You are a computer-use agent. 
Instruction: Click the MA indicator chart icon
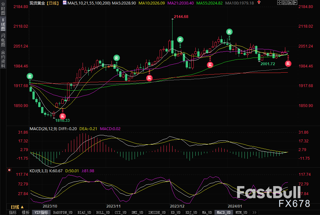(x=65, y=3)
